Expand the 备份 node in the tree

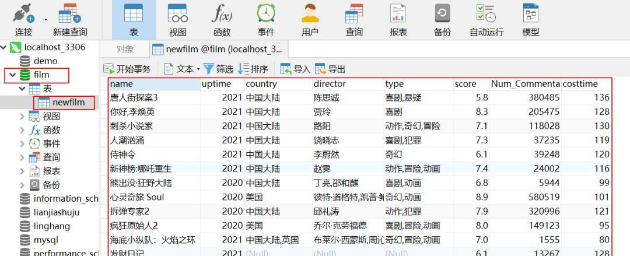coord(22,184)
